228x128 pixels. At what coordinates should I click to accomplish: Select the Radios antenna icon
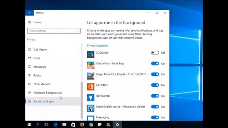tap(30, 75)
